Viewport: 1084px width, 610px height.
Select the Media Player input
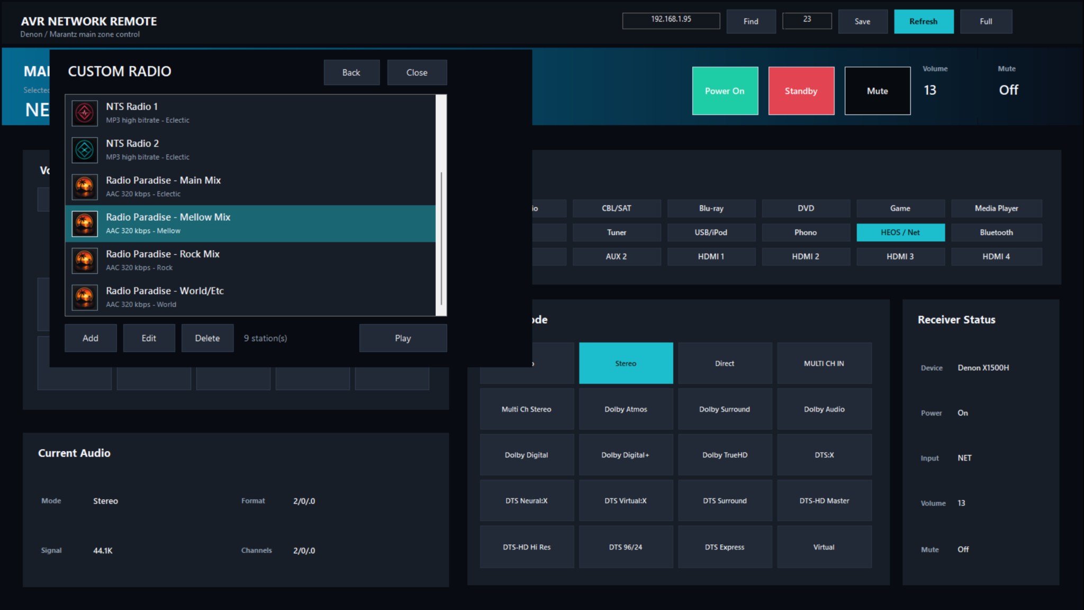(997, 208)
